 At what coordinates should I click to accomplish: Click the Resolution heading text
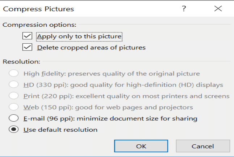coord(21,61)
